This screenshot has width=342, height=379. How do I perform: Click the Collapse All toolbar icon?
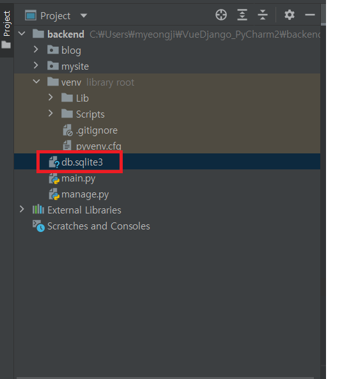coord(263,15)
